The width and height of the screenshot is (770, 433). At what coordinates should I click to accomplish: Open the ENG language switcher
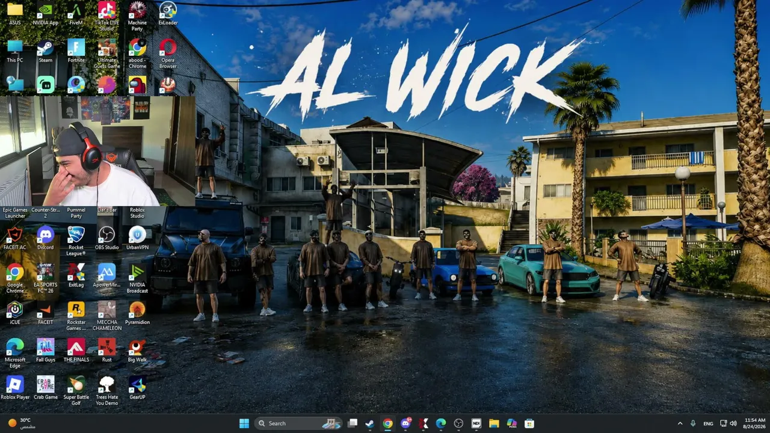coord(709,423)
